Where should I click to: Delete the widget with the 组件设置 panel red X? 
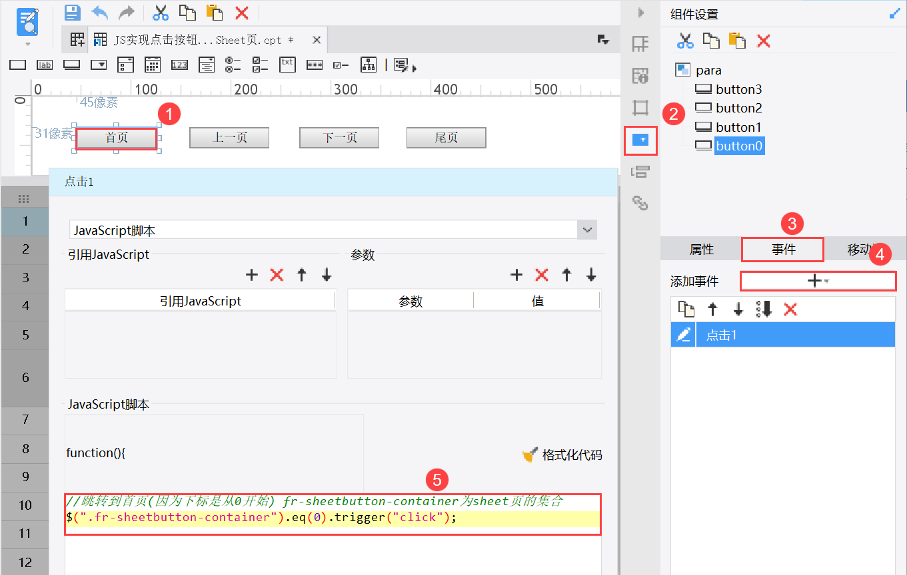(x=764, y=41)
